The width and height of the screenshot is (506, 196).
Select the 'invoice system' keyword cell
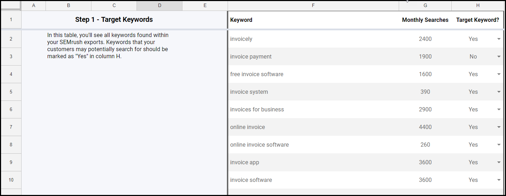tap(313, 92)
